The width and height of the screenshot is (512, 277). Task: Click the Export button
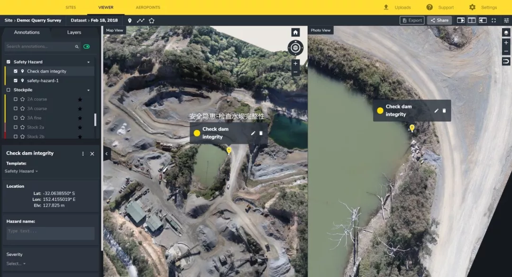pos(411,20)
